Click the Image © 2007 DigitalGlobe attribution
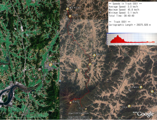 click(78, 113)
